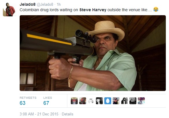Click the bold Steve Harvey search term
Screen dimensions: 169x118
pyautogui.click(x=93, y=10)
